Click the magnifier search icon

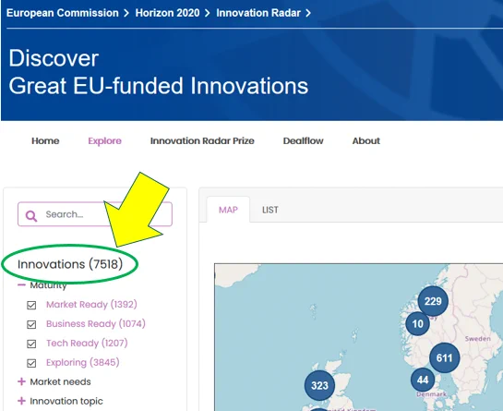coord(31,215)
